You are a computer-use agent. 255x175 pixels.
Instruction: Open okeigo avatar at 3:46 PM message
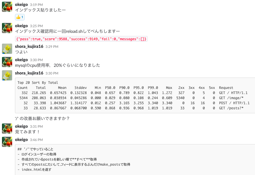click(x=7, y=142)
